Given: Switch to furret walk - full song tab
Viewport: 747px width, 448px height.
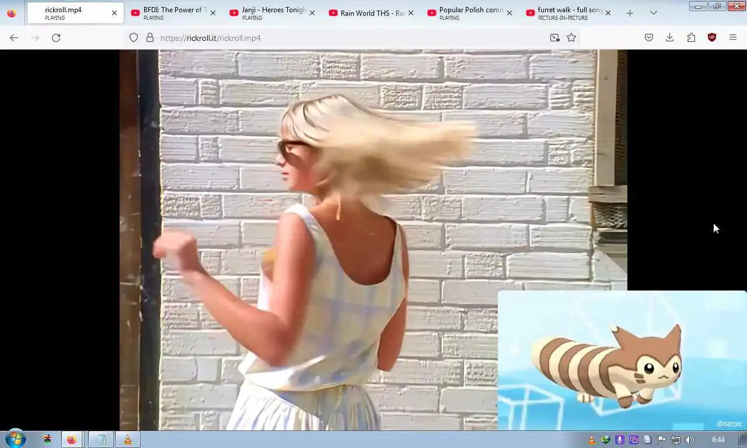Looking at the screenshot, I should (569, 13).
